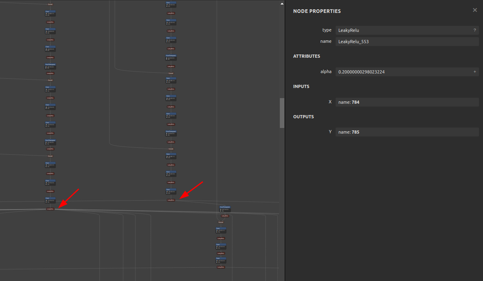Click the LeakyRelu type field
Viewport: 483px width, 281px height.
click(407, 30)
